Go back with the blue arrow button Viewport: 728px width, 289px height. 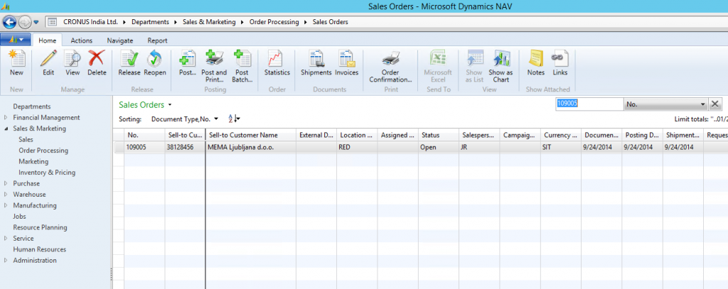(x=9, y=22)
